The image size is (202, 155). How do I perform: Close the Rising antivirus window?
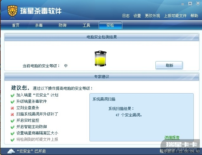pos(198,3)
